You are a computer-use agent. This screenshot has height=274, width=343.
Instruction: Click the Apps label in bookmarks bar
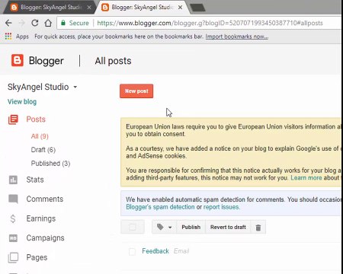click(x=22, y=37)
